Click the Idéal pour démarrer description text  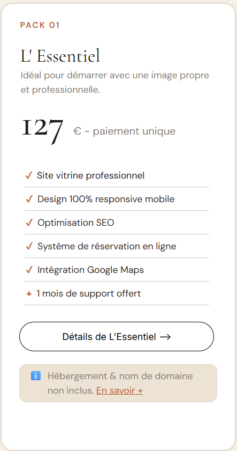[x=115, y=83]
